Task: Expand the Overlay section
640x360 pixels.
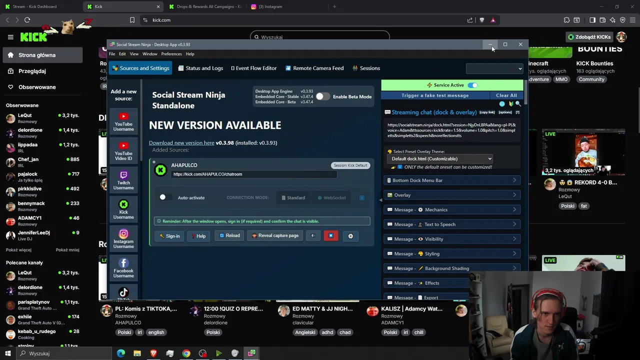Action: tap(452, 195)
